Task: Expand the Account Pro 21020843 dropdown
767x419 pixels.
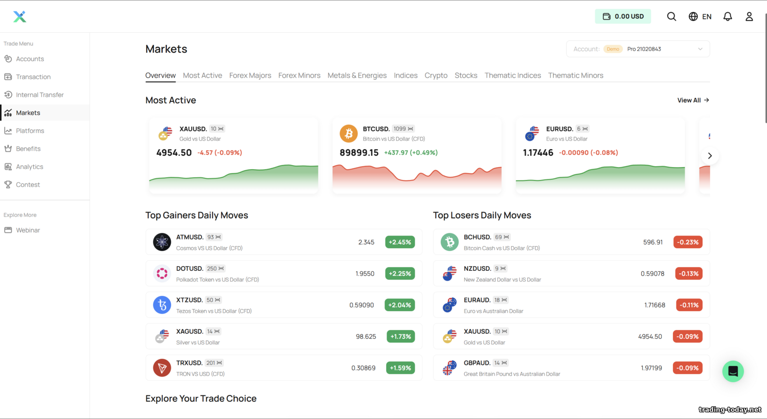Action: 700,49
